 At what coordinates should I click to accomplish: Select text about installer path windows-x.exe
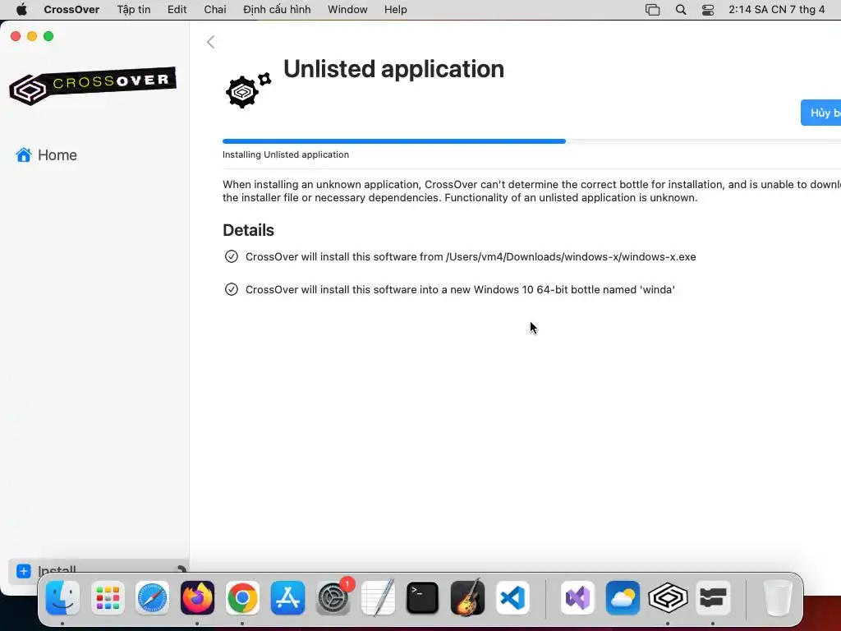click(471, 256)
